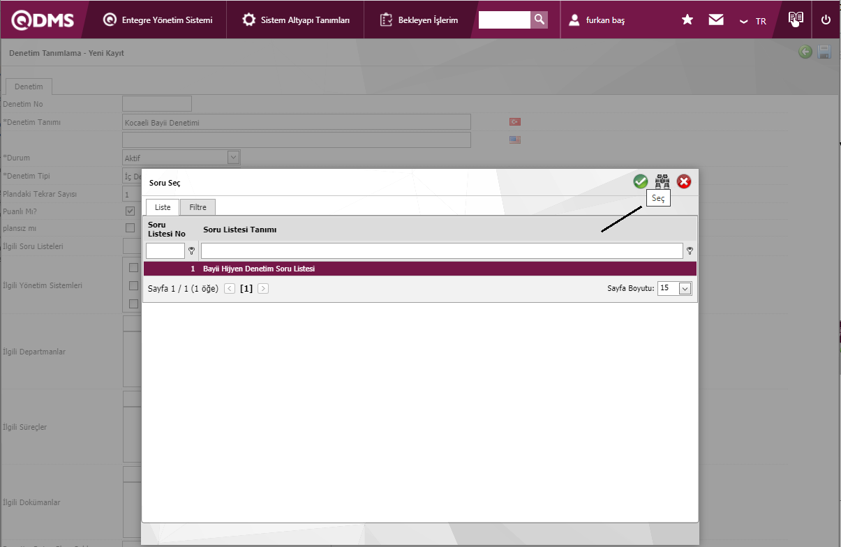Sort by Soru Listesi Tanımı column header
841x547 pixels.
pos(240,230)
